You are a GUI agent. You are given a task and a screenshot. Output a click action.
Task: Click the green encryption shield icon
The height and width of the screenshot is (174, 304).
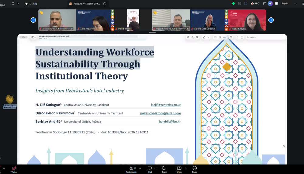tap(233, 3)
